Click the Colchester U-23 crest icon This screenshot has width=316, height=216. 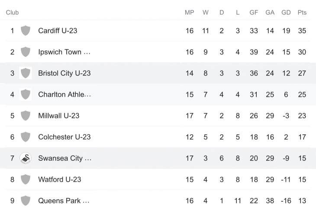point(26,137)
